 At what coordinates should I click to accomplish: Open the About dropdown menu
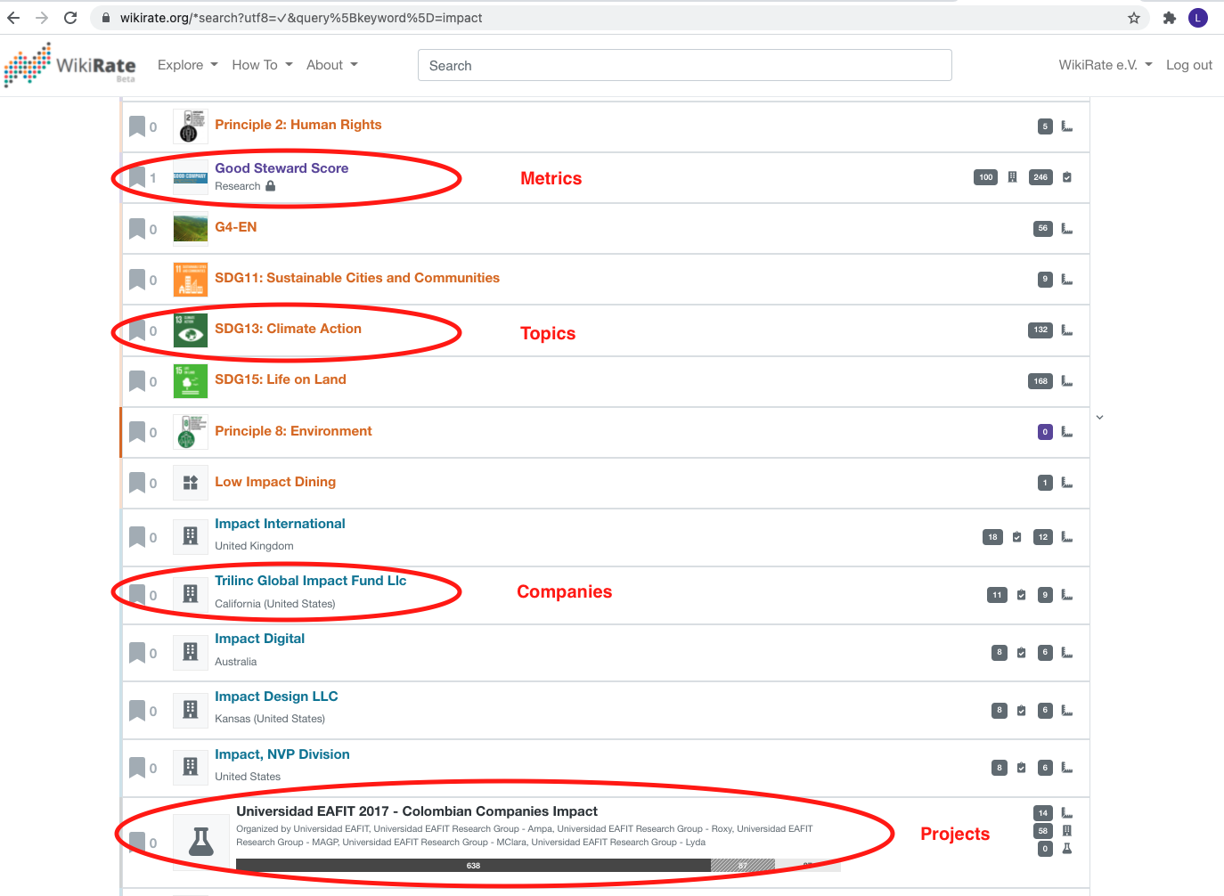pos(331,65)
